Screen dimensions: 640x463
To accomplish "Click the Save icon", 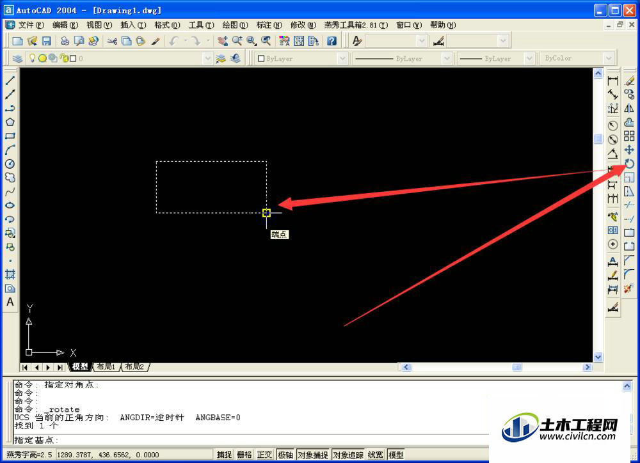I will (x=47, y=41).
